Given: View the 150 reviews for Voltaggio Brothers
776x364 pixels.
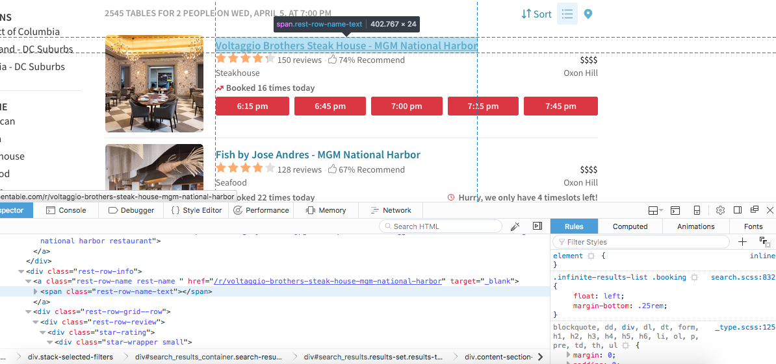Looking at the screenshot, I should 299,60.
